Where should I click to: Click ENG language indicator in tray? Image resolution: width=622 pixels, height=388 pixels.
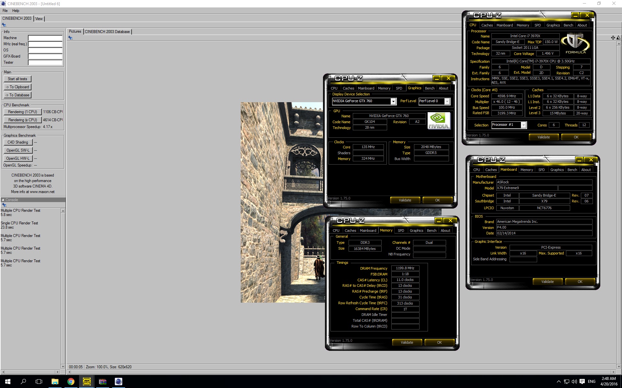point(592,382)
